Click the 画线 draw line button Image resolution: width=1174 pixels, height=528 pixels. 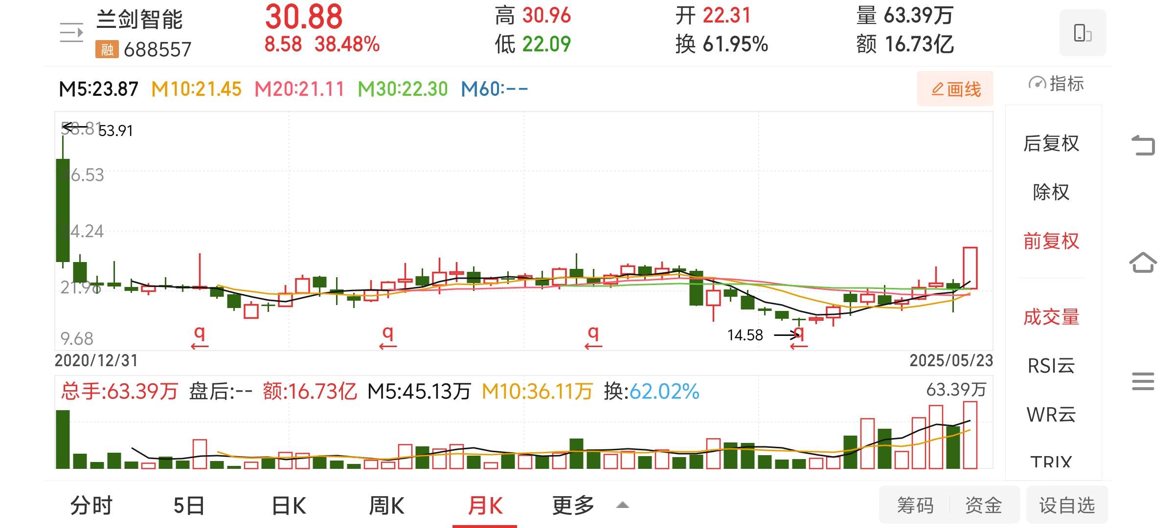pos(955,88)
